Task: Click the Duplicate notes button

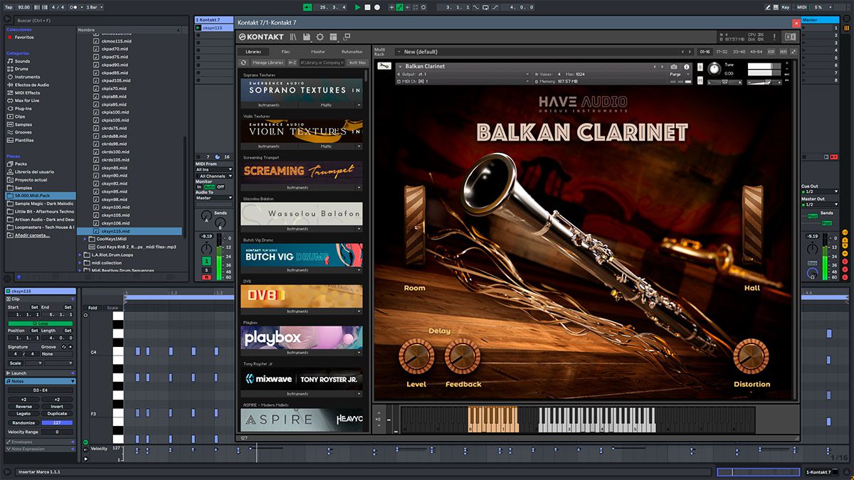Action: click(x=57, y=413)
